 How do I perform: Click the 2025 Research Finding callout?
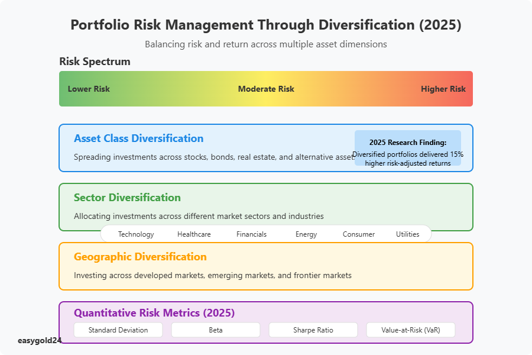click(x=408, y=148)
